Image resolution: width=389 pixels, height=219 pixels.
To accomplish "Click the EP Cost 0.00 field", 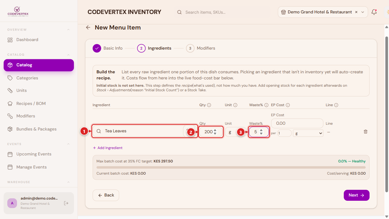I will tap(297, 123).
